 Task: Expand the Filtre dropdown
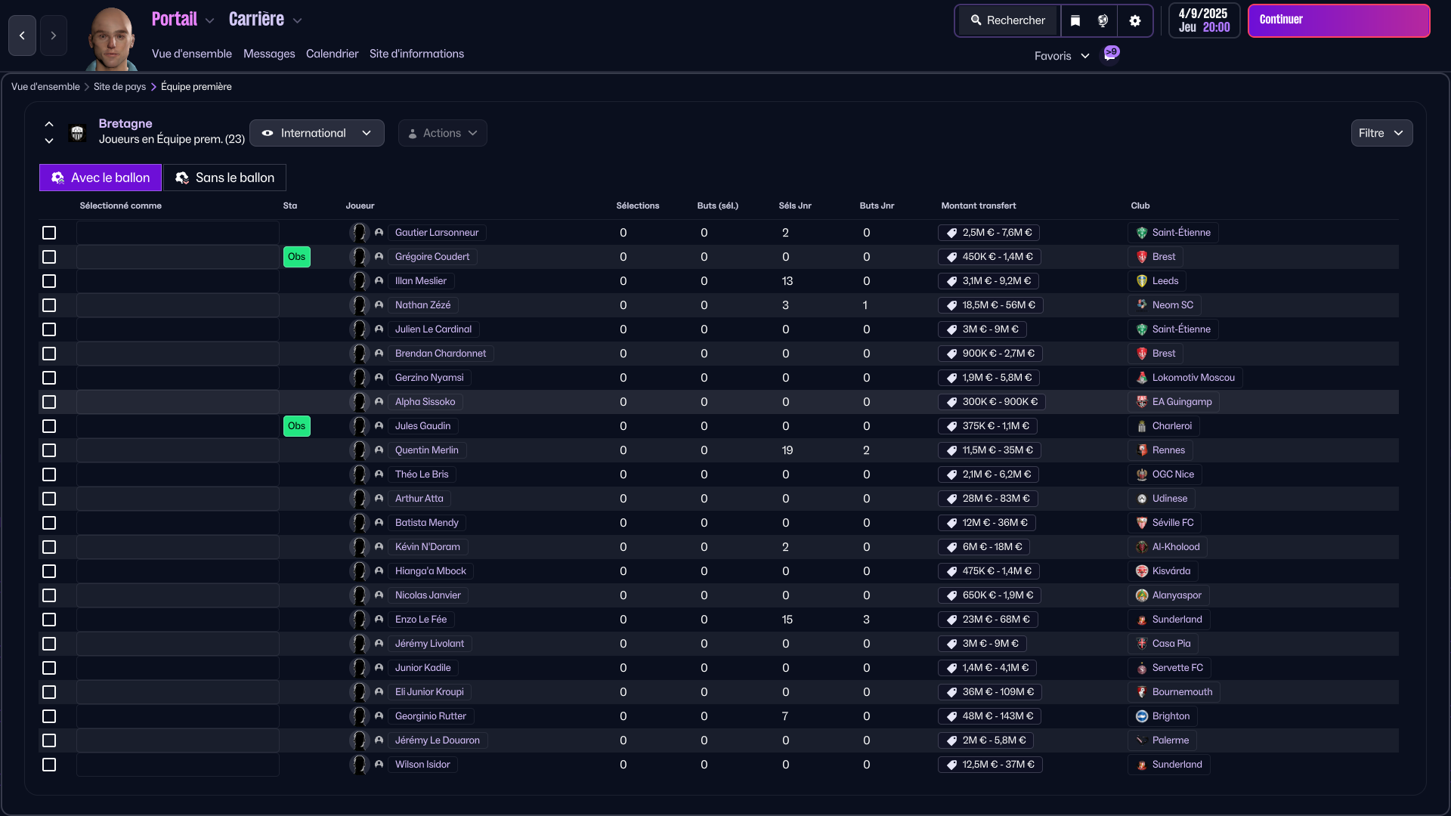pyautogui.click(x=1381, y=133)
